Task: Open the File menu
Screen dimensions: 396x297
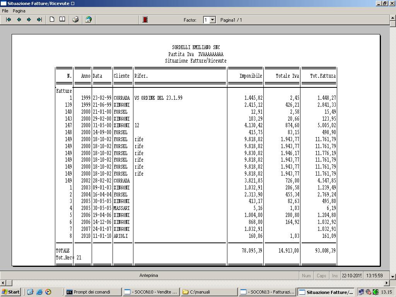Action: click(5, 11)
